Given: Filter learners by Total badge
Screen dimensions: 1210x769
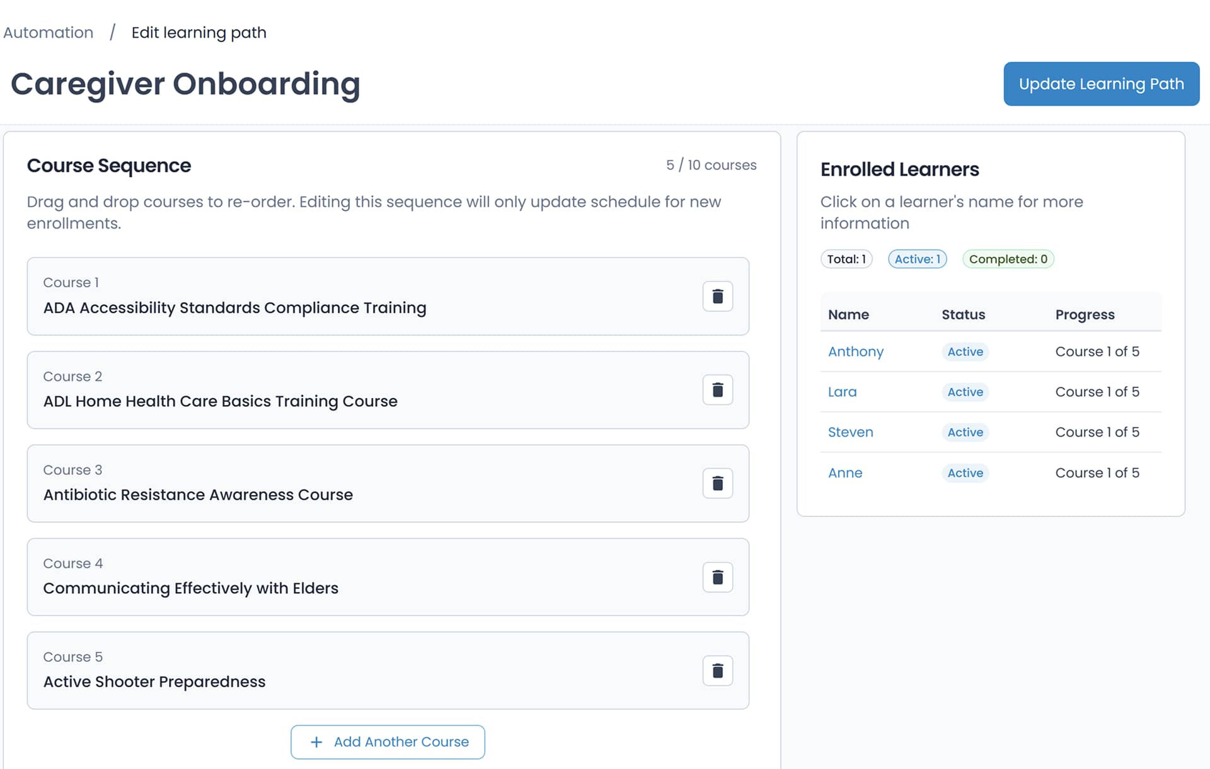Looking at the screenshot, I should (846, 259).
